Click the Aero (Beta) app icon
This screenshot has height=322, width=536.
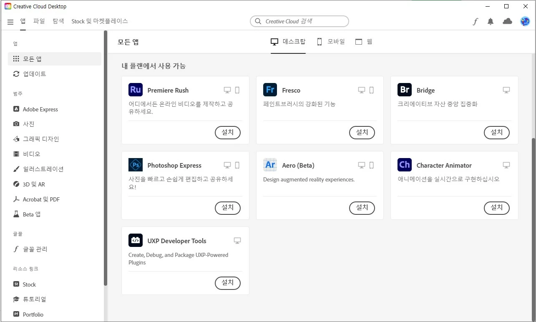(x=270, y=165)
